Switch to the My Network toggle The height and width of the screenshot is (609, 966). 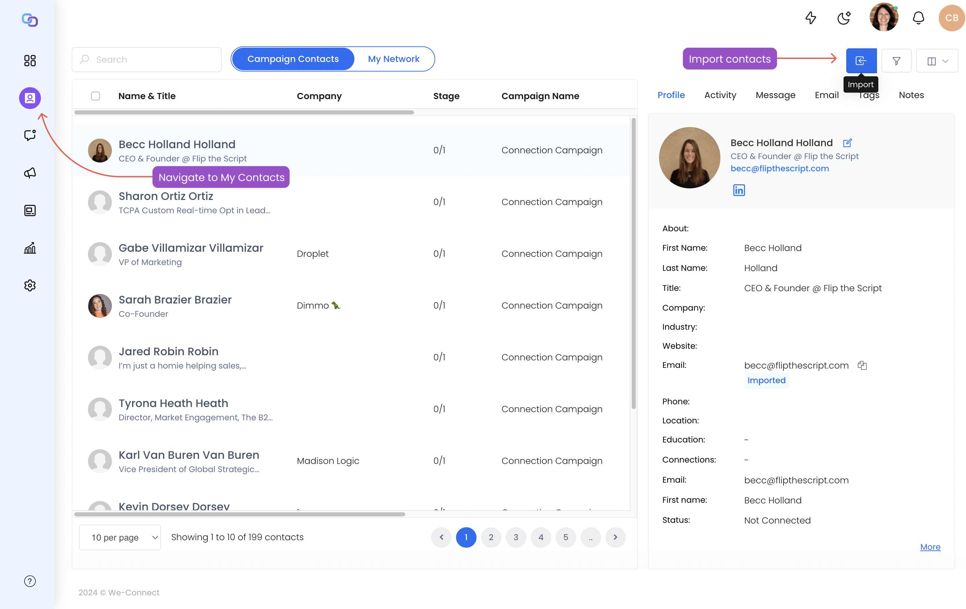click(393, 59)
